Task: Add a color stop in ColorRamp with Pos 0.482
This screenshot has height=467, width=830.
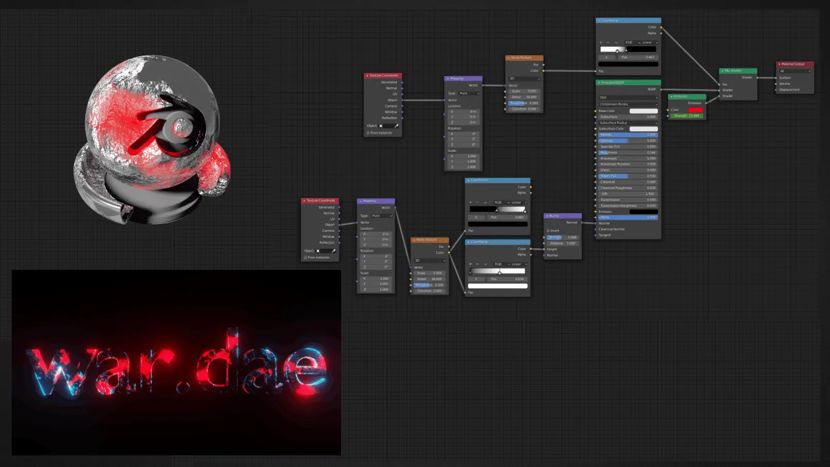Action: tap(470, 202)
